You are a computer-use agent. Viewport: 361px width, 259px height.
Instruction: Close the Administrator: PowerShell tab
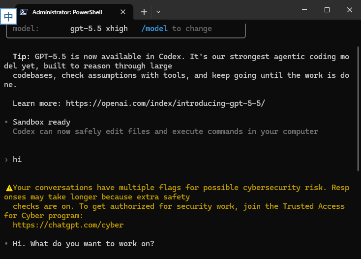pyautogui.click(x=123, y=12)
